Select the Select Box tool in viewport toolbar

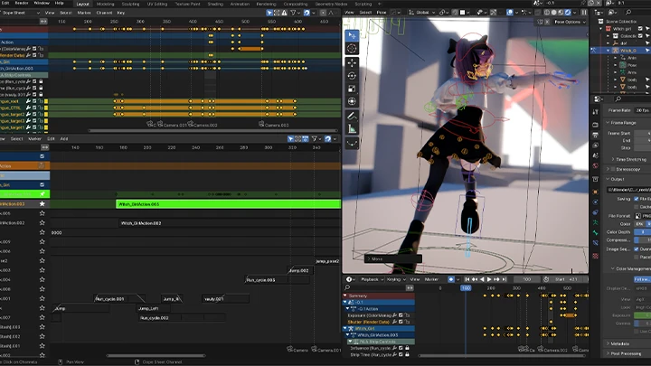(352, 35)
